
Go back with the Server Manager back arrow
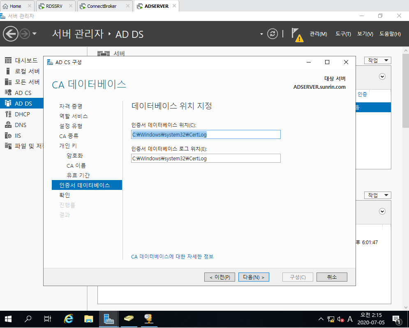pyautogui.click(x=10, y=34)
